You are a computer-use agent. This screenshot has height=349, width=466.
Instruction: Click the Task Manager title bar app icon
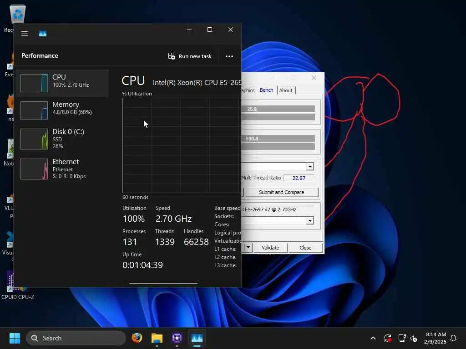pos(43,34)
